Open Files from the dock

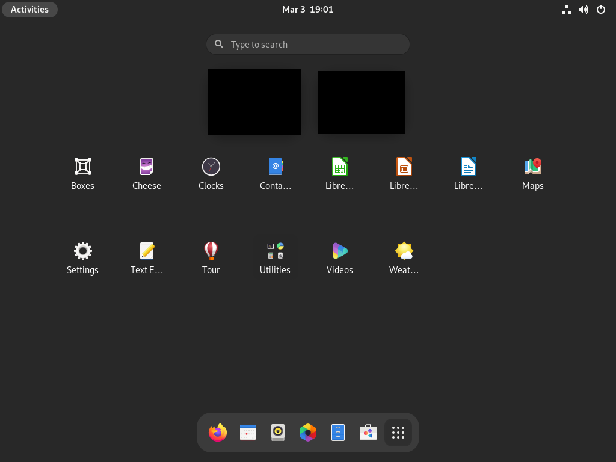click(338, 433)
